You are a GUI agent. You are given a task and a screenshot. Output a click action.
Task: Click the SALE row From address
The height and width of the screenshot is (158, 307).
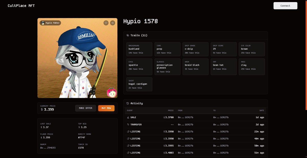coord(185,117)
